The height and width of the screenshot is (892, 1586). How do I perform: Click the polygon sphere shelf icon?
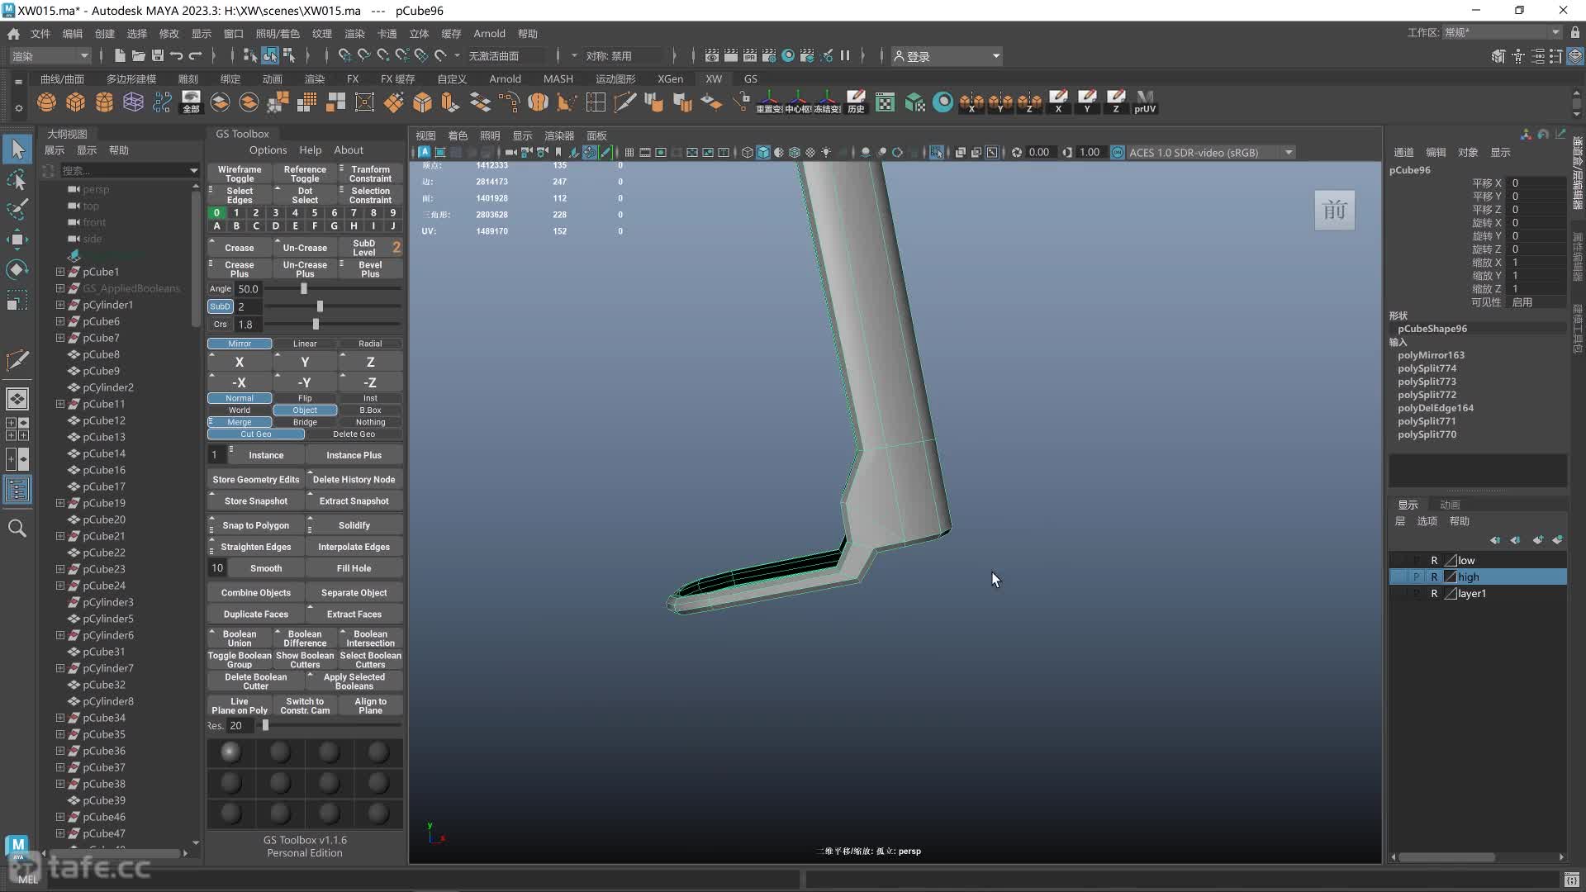click(47, 102)
